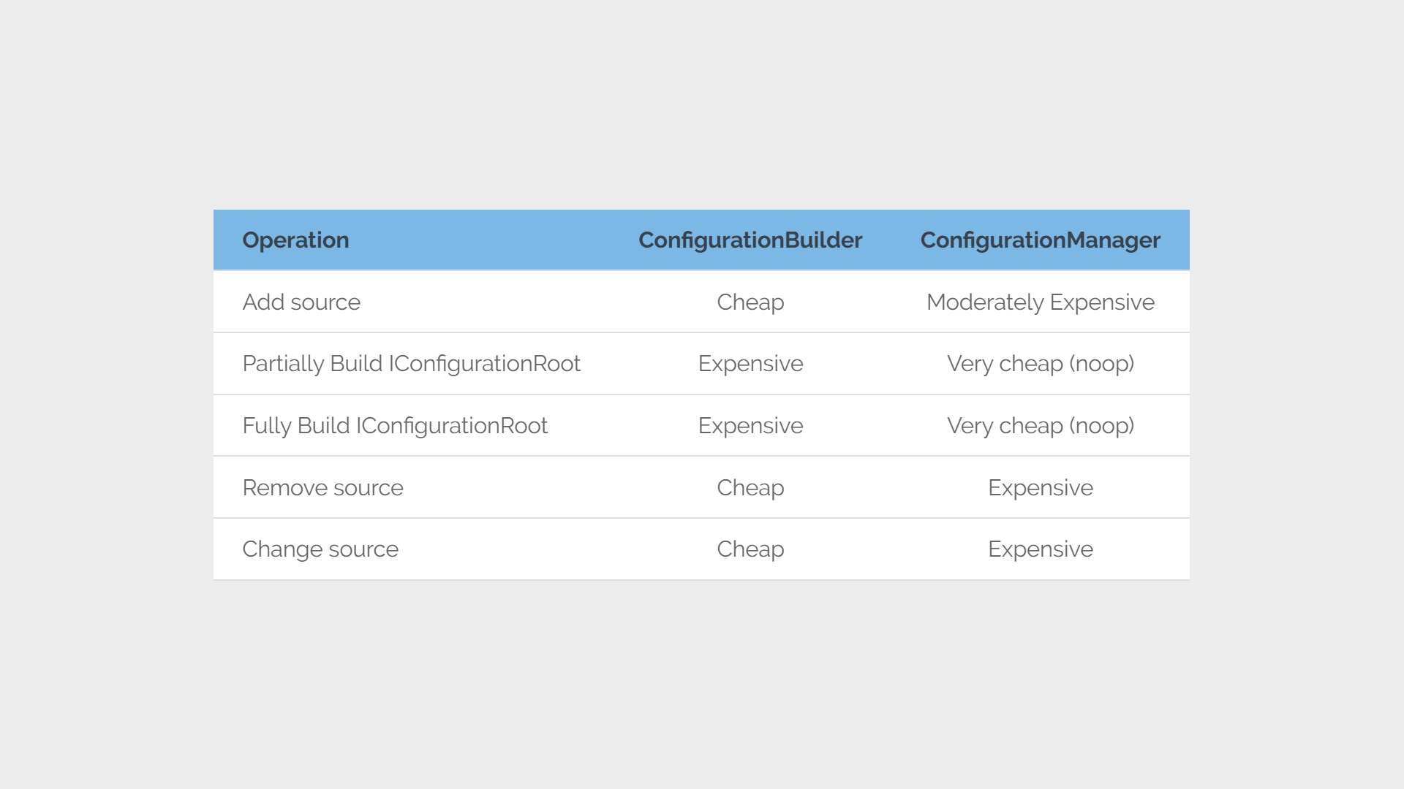1404x789 pixels.
Task: Click 'Cheap' cell in Add source row
Action: point(750,302)
